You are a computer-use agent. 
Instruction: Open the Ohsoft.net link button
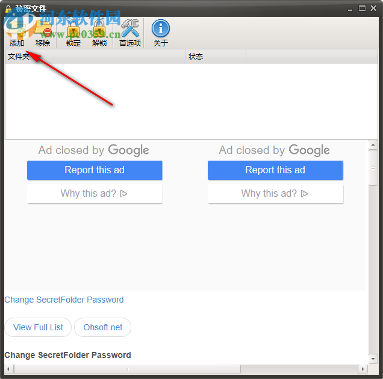point(103,327)
